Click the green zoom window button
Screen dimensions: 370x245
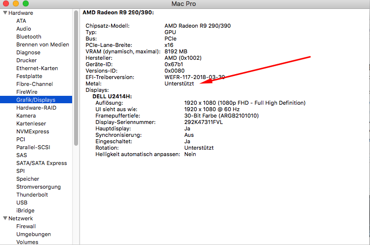tap(26, 3)
